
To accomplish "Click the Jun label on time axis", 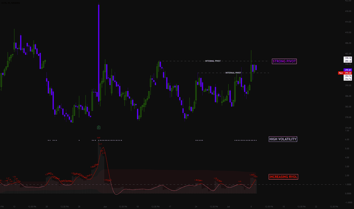I will coord(105,206).
